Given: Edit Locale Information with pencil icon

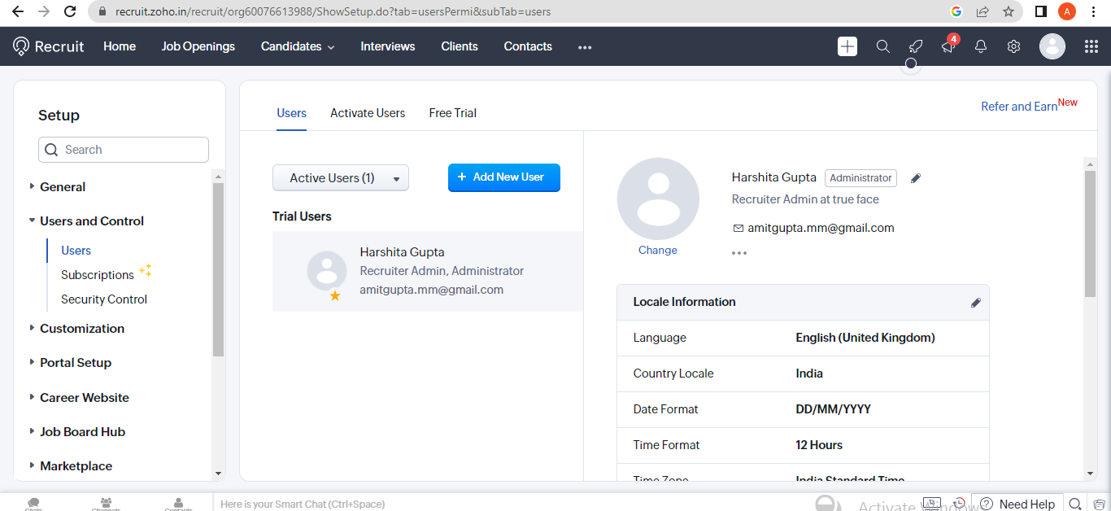Looking at the screenshot, I should (x=976, y=303).
